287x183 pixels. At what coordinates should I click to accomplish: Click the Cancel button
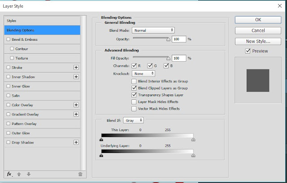coord(258,30)
